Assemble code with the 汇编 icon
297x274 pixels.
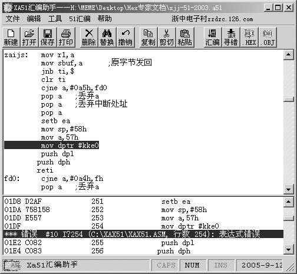click(213, 37)
